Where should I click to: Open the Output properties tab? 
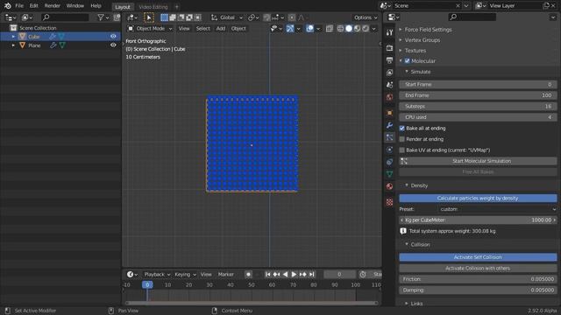[389, 60]
